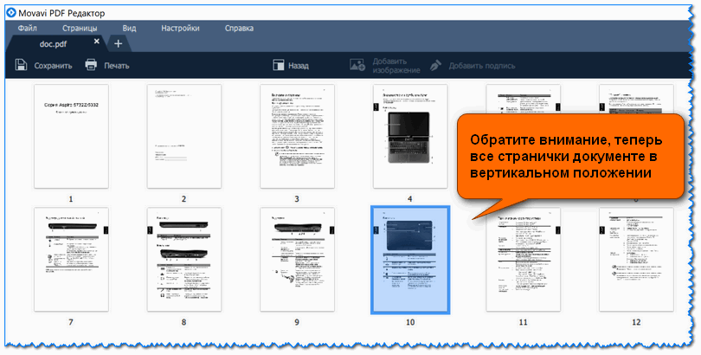Click the Сохранить button label
Screen dimensions: 701x355
coord(53,65)
